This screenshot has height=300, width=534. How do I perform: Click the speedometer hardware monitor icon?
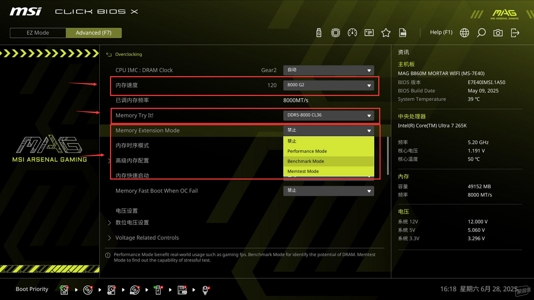tap(352, 33)
